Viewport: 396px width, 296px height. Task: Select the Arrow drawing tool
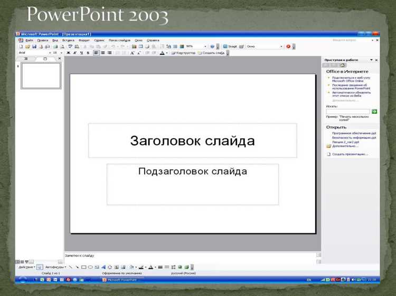(77, 267)
